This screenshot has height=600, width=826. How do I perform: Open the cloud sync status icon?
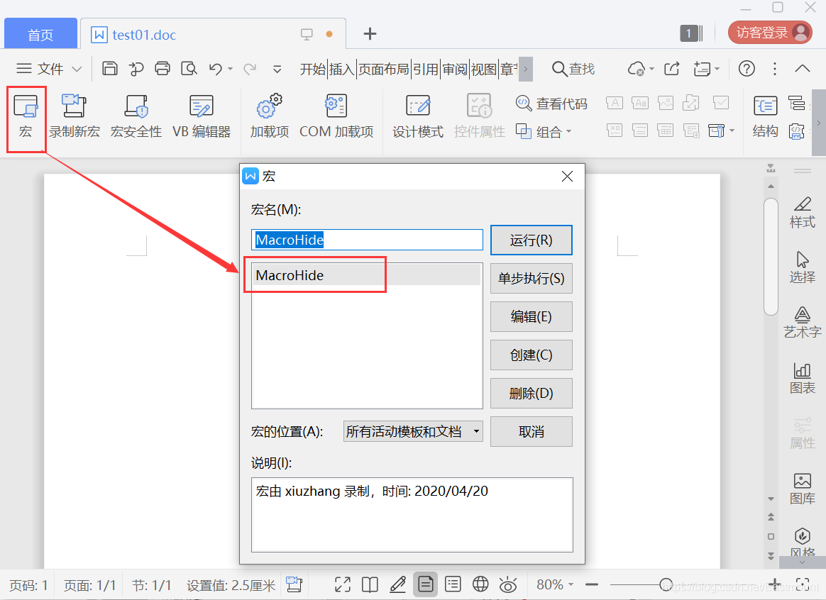coord(637,69)
